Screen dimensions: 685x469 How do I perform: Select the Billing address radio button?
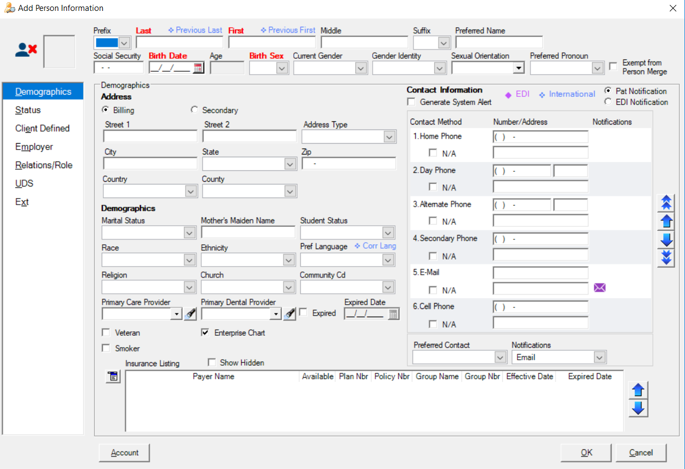point(105,109)
